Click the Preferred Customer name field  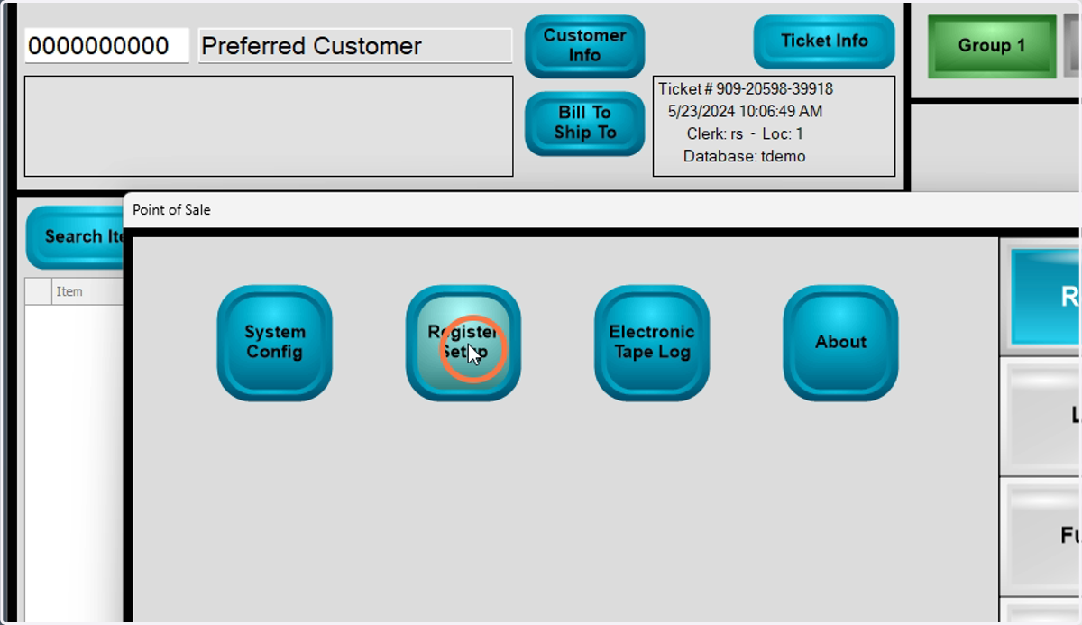click(x=355, y=46)
